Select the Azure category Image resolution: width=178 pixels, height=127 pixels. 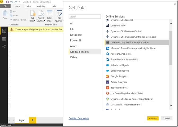click(x=73, y=46)
